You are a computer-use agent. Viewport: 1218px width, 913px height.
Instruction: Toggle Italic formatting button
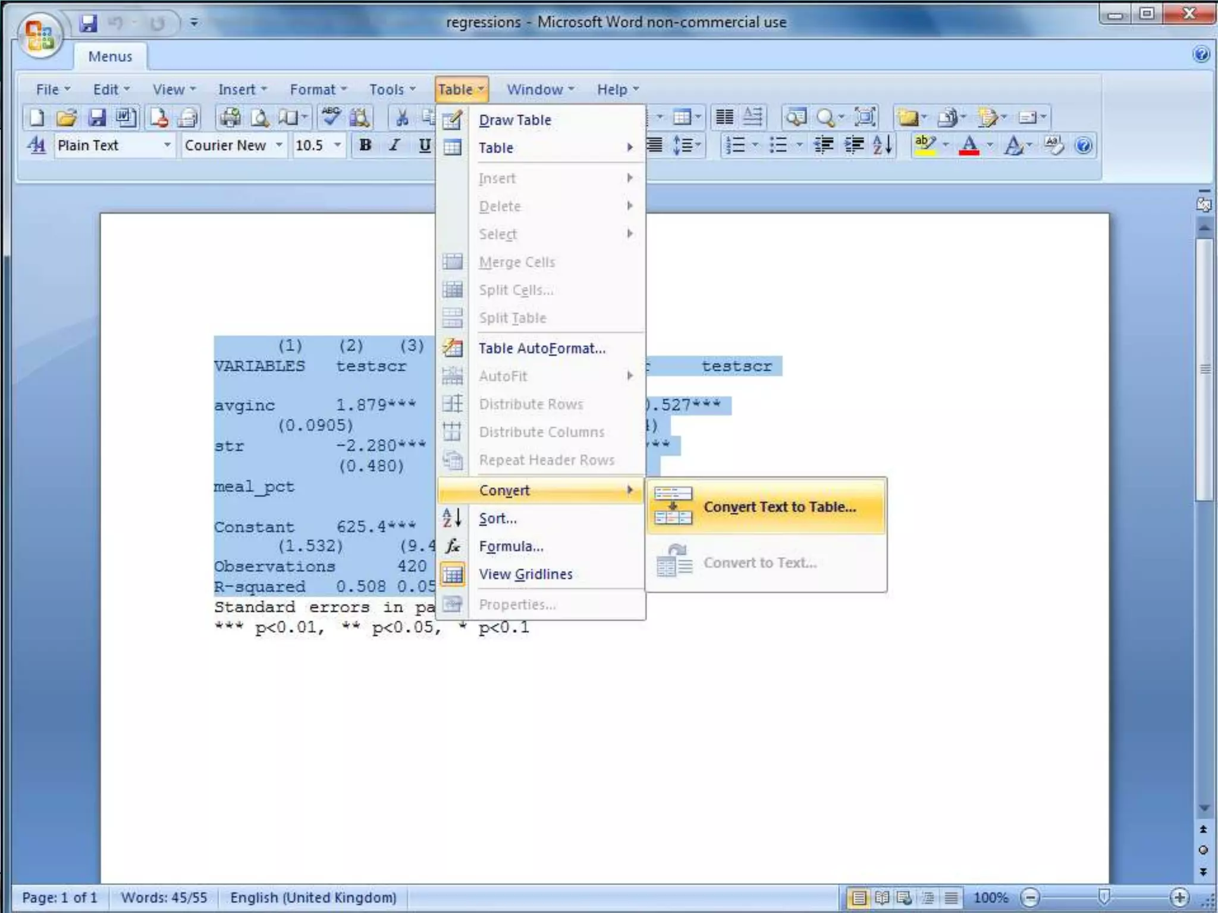tap(394, 145)
